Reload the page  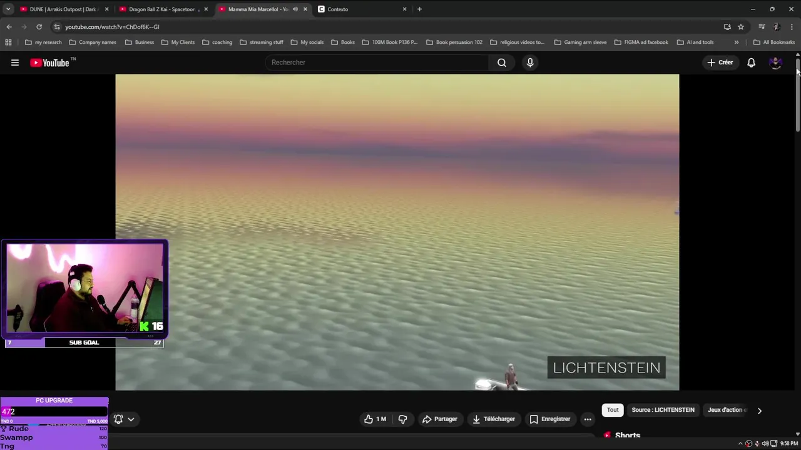pyautogui.click(x=39, y=27)
